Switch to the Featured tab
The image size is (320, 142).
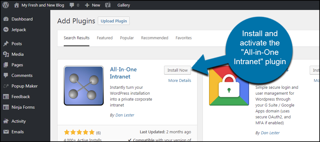coord(104,38)
